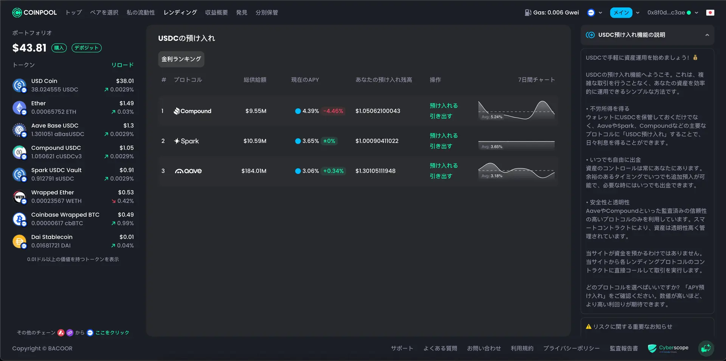Screen dimensions: 726x361
Task: Expand the network dropdown arrow
Action: pyautogui.click(x=600, y=12)
